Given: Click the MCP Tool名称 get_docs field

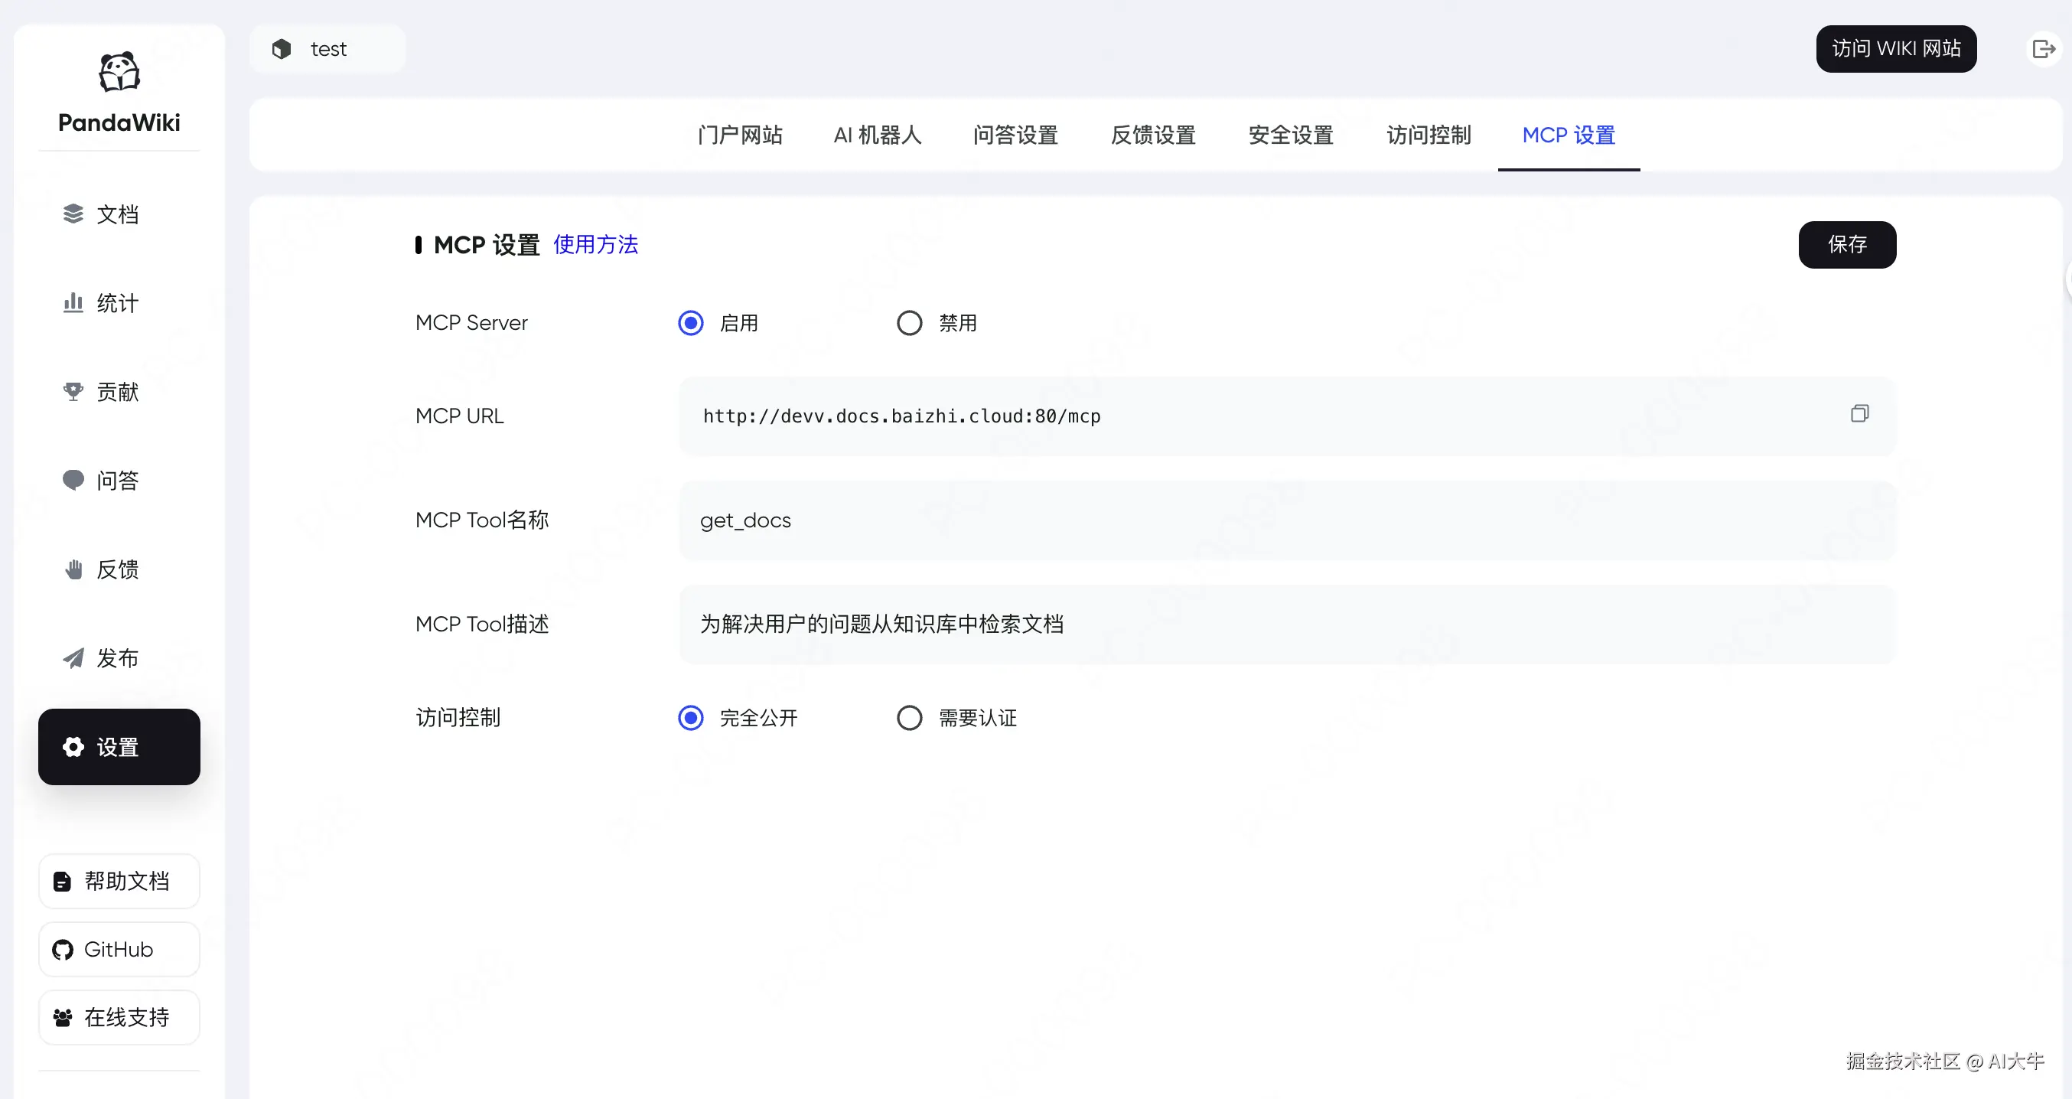Looking at the screenshot, I should [x=1287, y=520].
